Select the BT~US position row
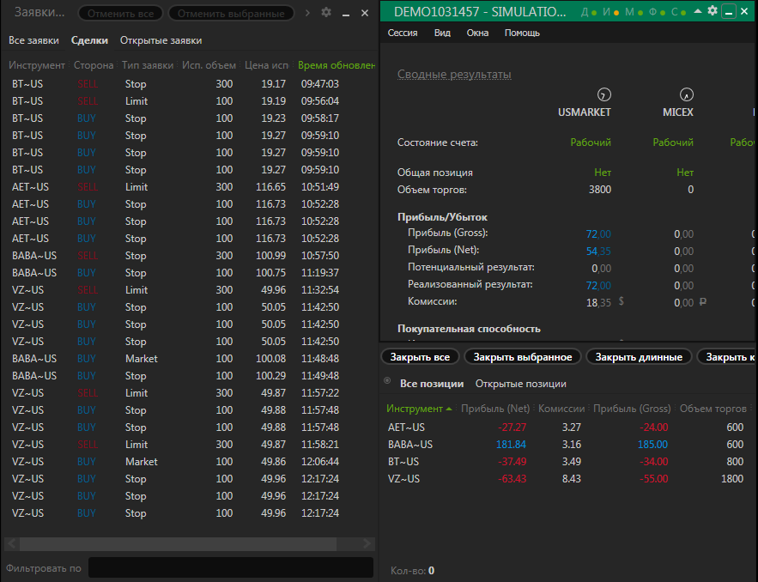758x582 pixels. pos(566,462)
